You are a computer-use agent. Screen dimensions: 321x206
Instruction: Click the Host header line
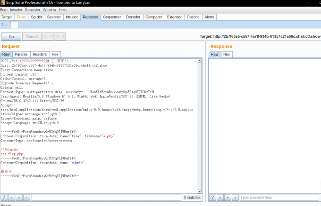pos(54,65)
